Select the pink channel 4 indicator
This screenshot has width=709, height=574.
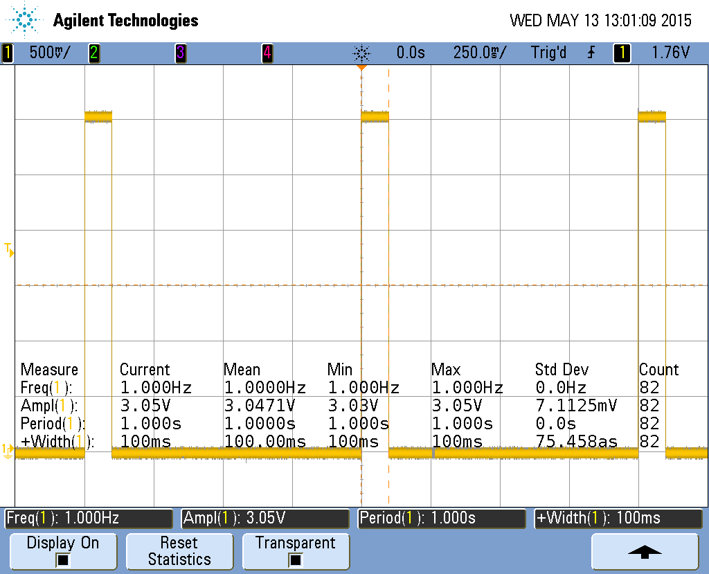pos(267,53)
